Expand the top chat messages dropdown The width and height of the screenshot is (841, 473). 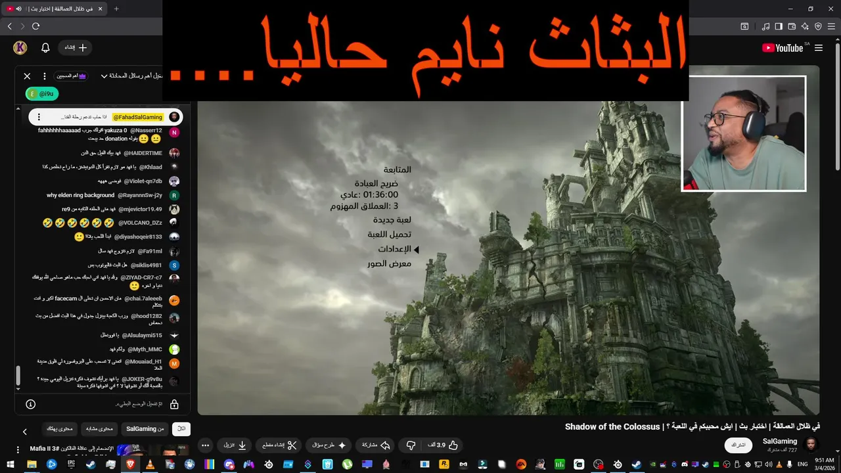104,76
